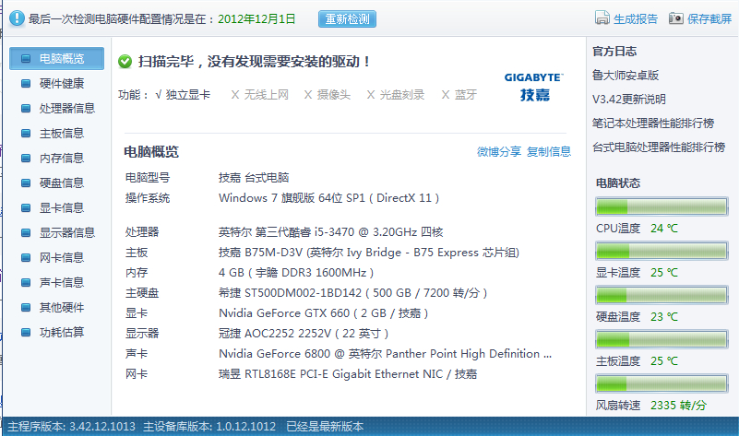Click the Panther Point sound card value
This screenshot has height=436, width=739.
(385, 354)
